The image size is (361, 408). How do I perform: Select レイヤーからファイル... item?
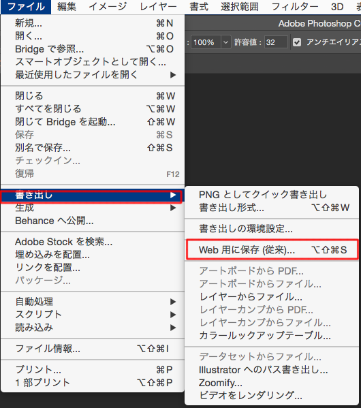(x=272, y=296)
